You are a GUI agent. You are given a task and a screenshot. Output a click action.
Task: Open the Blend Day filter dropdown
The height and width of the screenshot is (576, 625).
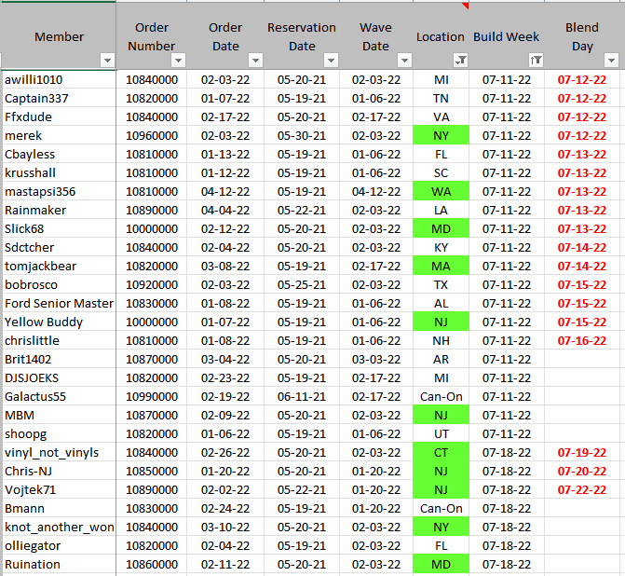click(611, 61)
